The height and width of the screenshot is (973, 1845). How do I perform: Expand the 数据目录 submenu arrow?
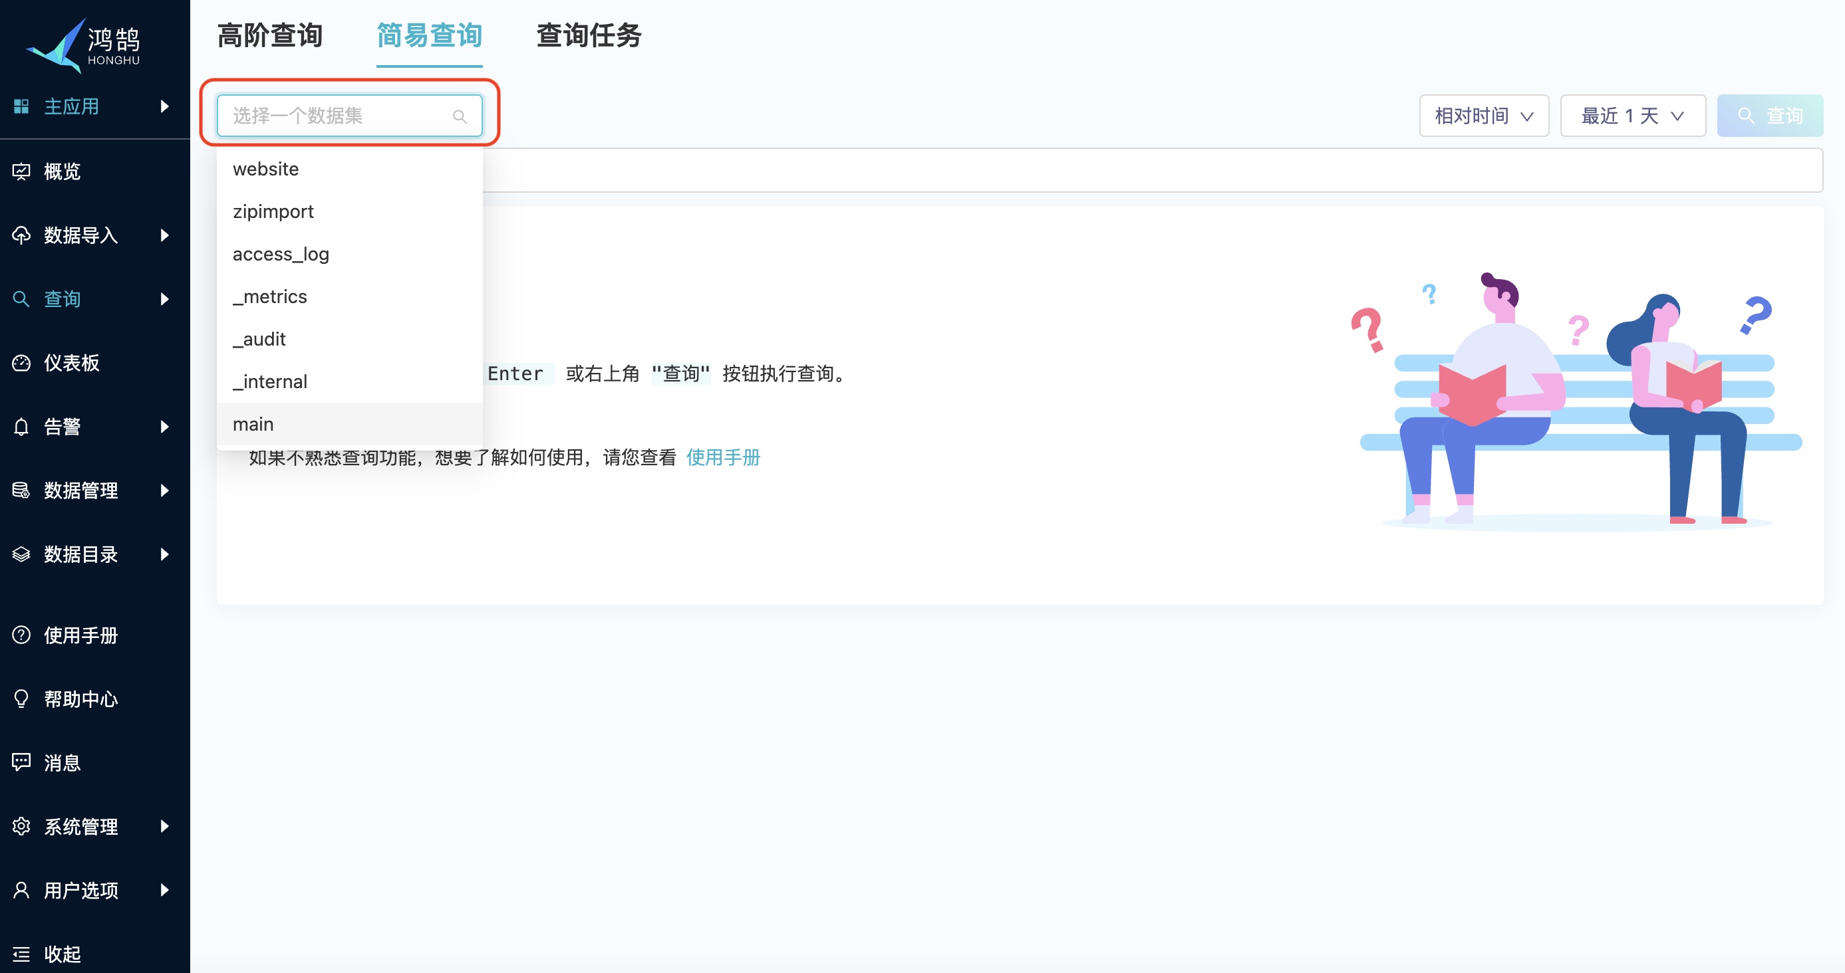[x=165, y=554]
